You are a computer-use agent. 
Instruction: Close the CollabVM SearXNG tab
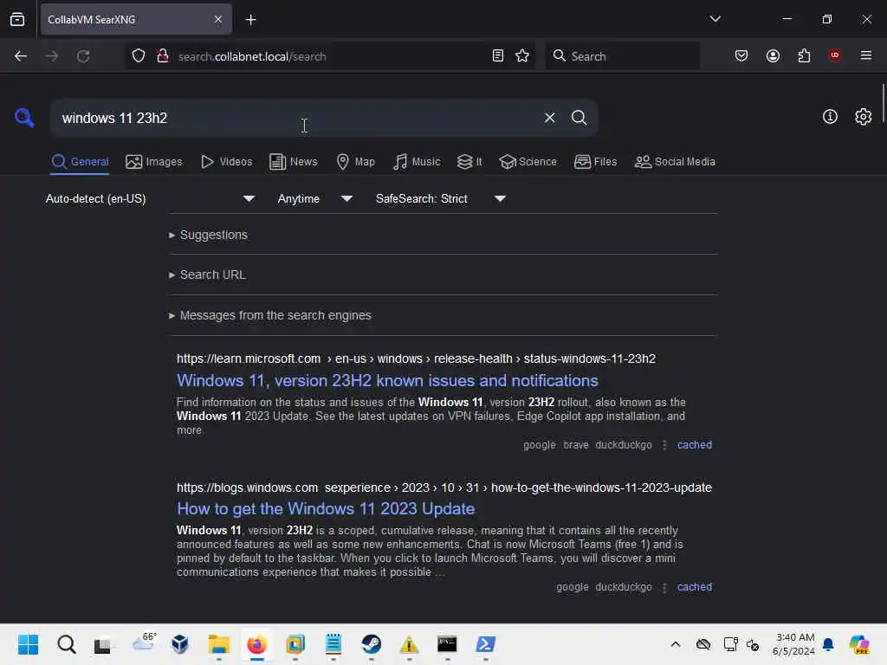(x=218, y=19)
